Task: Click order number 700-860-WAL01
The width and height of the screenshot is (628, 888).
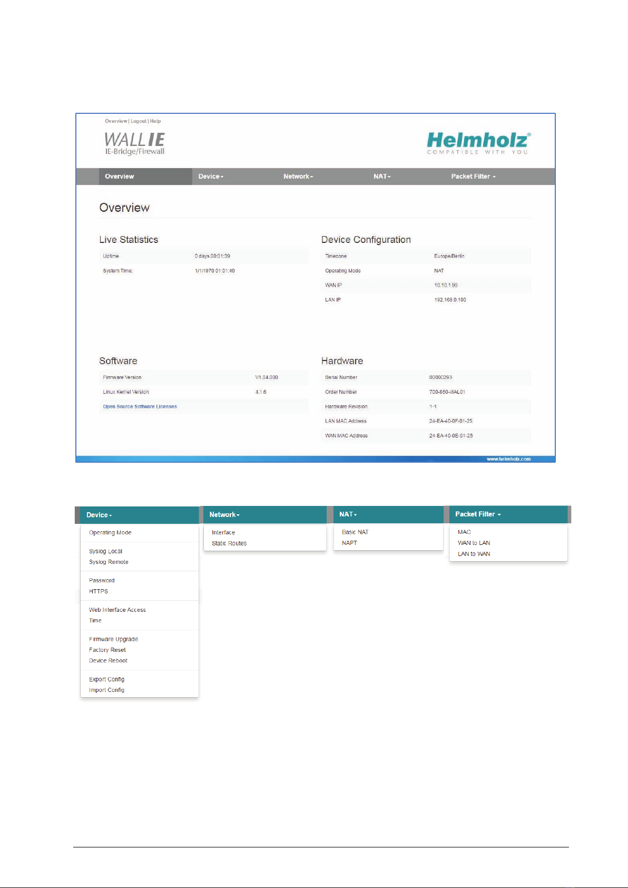Action: pyautogui.click(x=447, y=392)
